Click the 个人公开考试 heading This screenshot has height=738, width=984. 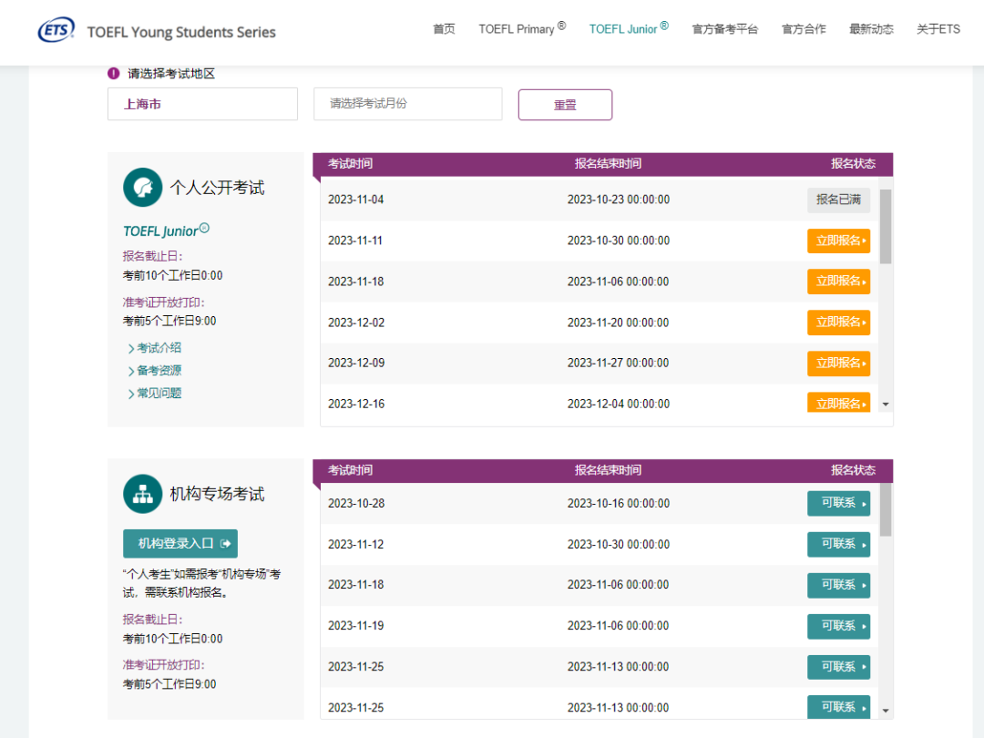point(217,188)
